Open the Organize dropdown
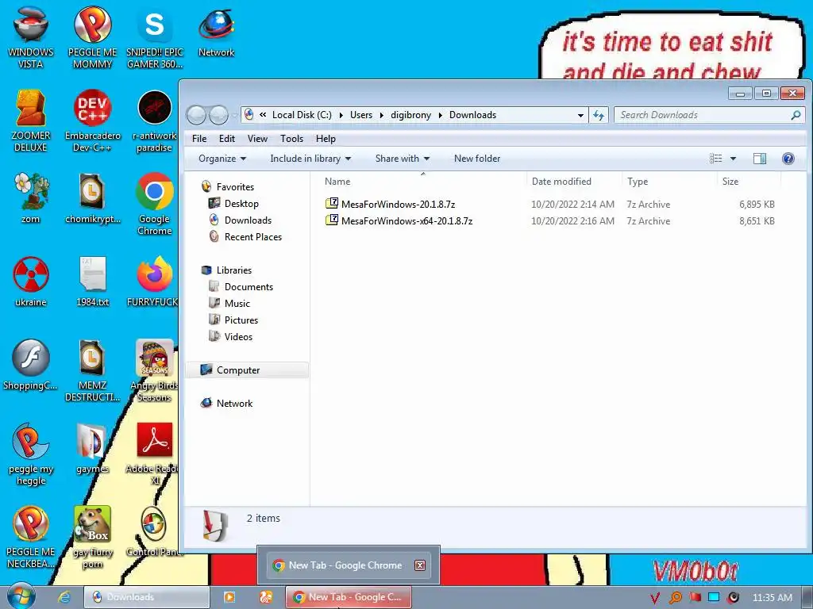This screenshot has height=609, width=813. pyautogui.click(x=222, y=159)
